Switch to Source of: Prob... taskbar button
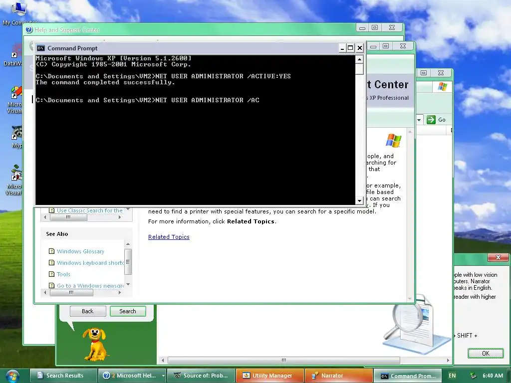Image resolution: width=511 pixels, height=383 pixels. point(201,376)
